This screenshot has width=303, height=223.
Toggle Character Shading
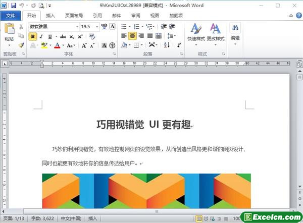104,45
